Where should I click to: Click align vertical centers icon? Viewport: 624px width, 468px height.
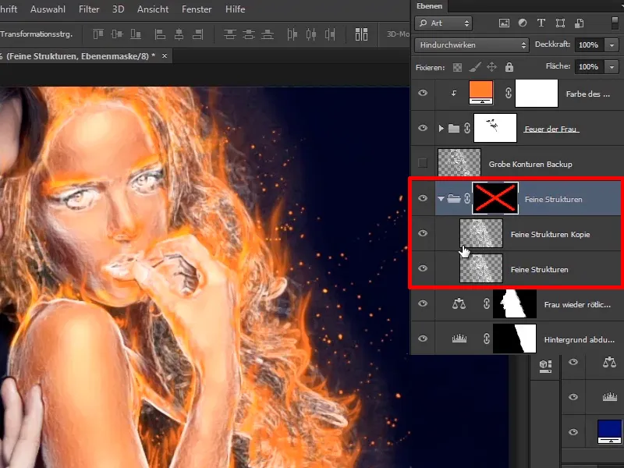click(x=116, y=34)
